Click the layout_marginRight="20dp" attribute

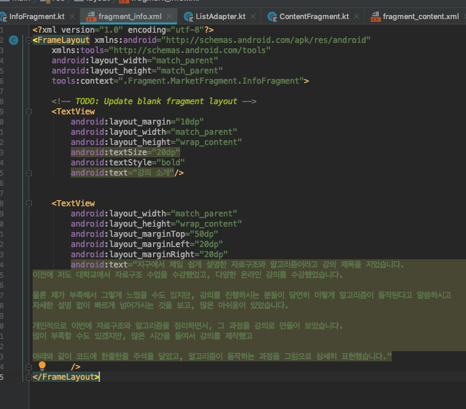click(149, 255)
